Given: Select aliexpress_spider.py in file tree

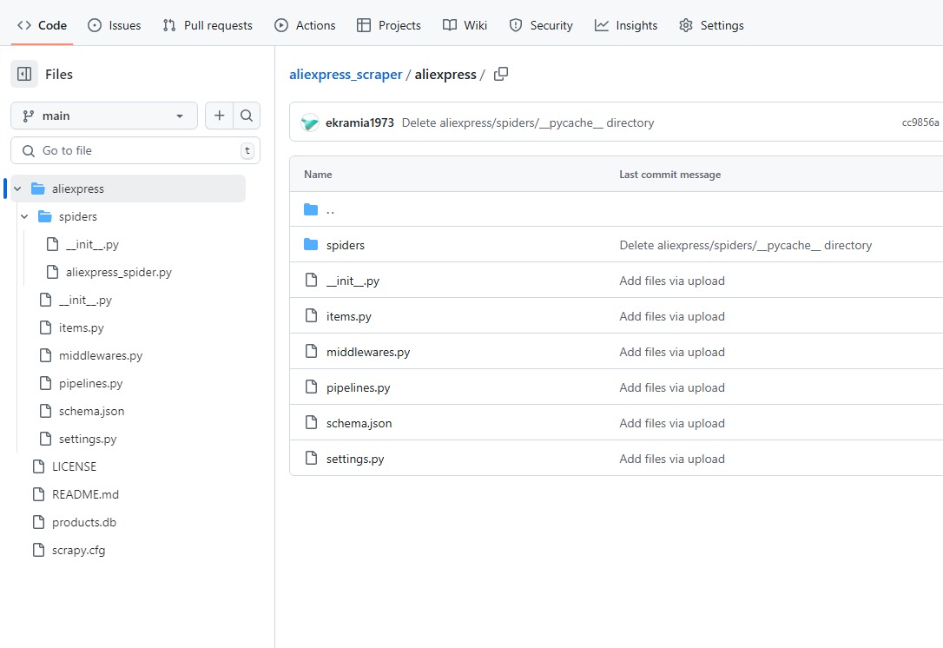Looking at the screenshot, I should [118, 272].
